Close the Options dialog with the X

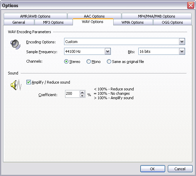(191, 5)
